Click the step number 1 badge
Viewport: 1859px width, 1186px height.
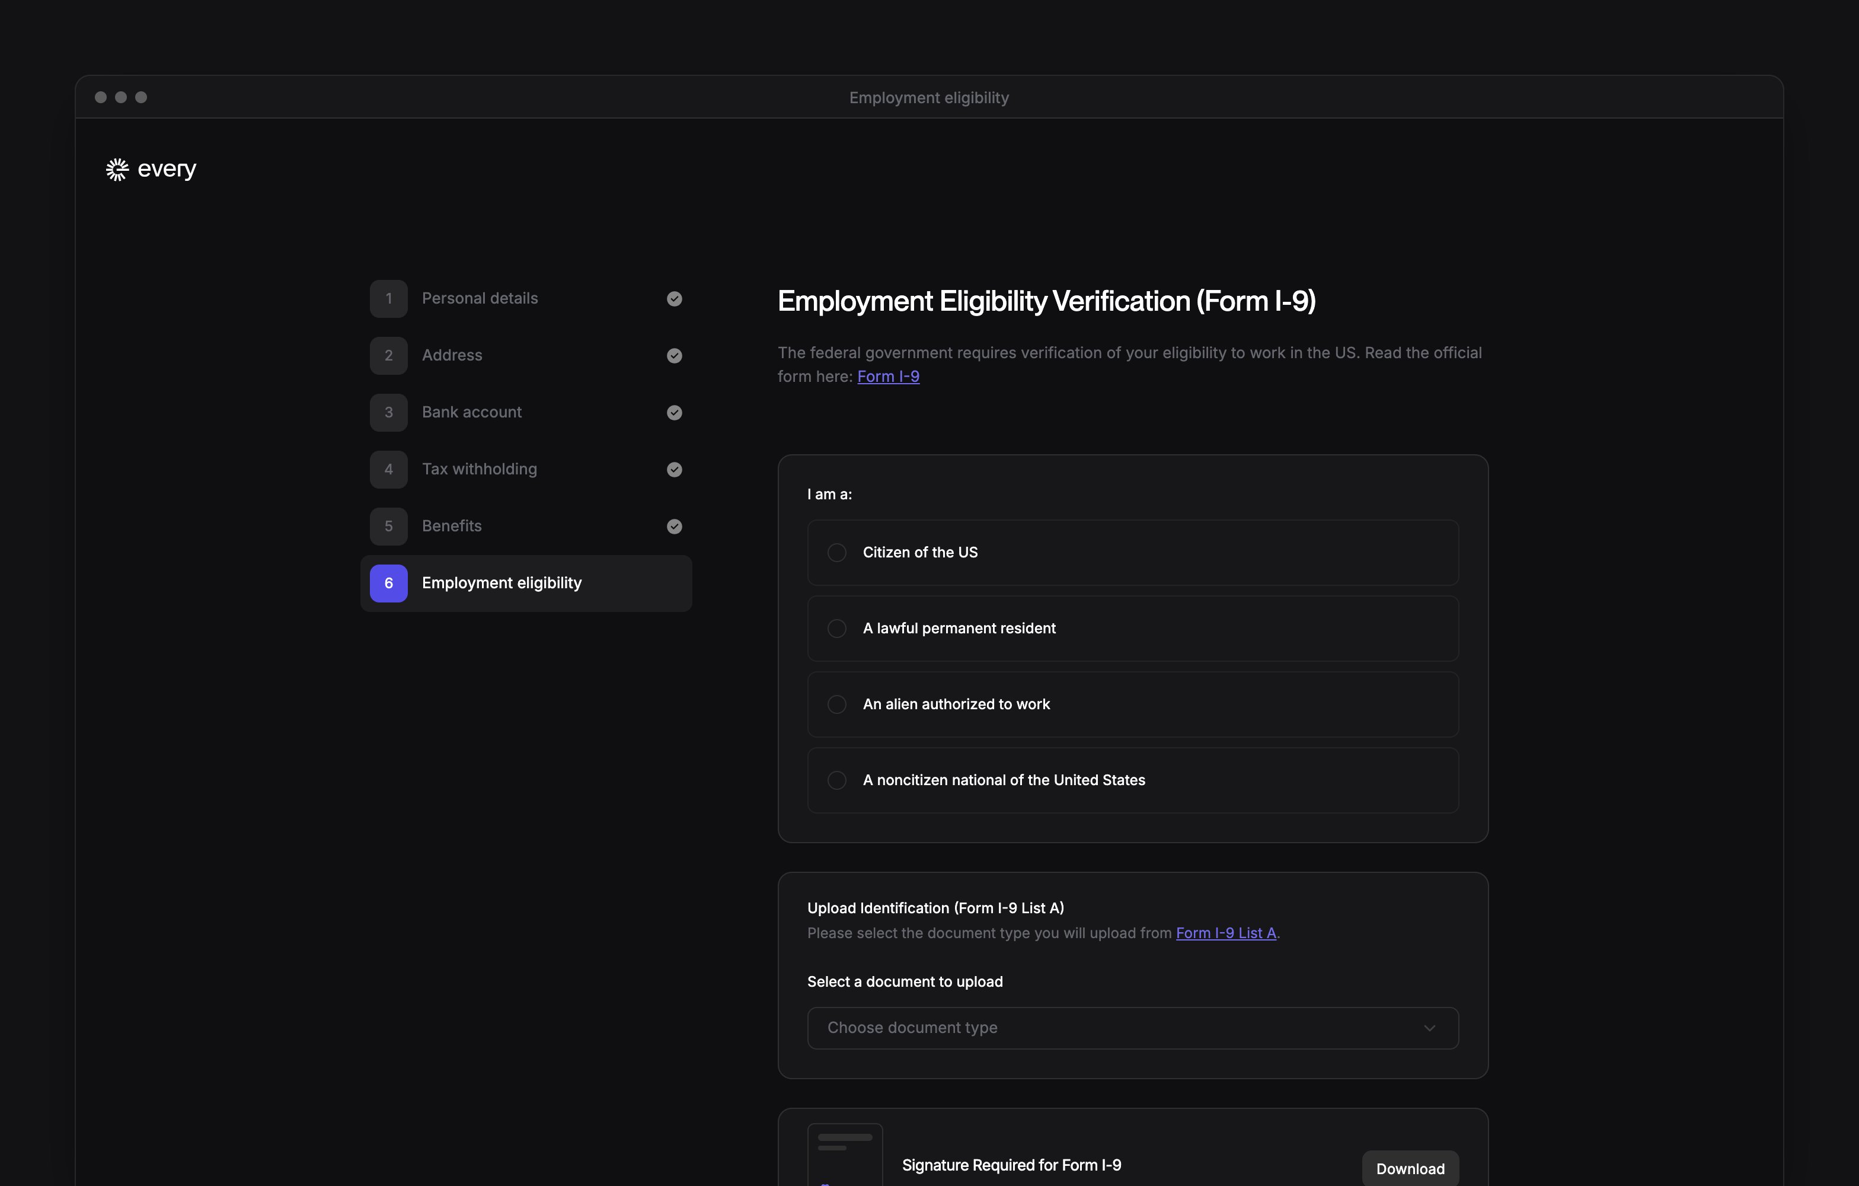coord(388,299)
